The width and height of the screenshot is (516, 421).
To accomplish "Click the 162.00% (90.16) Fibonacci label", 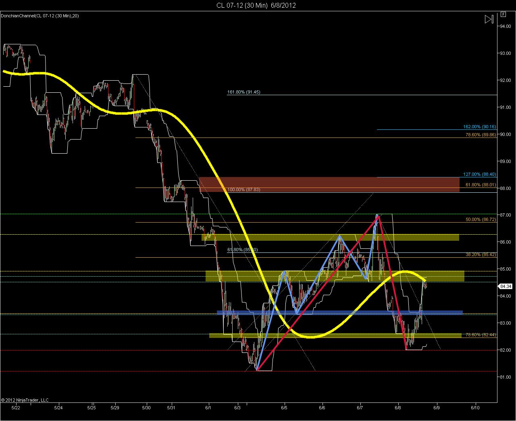I will (x=480, y=127).
